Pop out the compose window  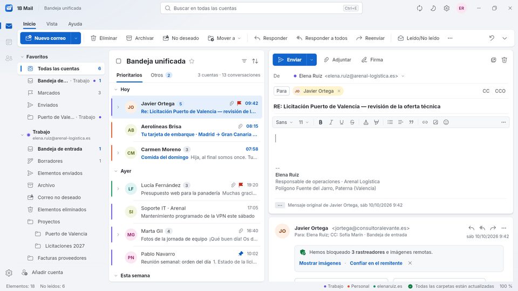[x=494, y=60]
